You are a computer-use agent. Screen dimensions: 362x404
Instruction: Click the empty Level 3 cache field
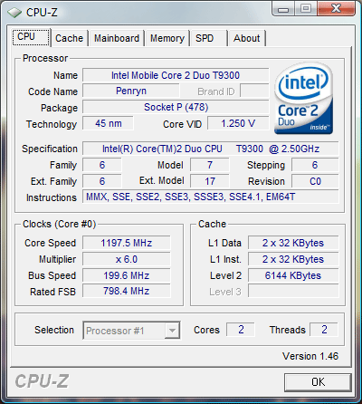pos(293,291)
